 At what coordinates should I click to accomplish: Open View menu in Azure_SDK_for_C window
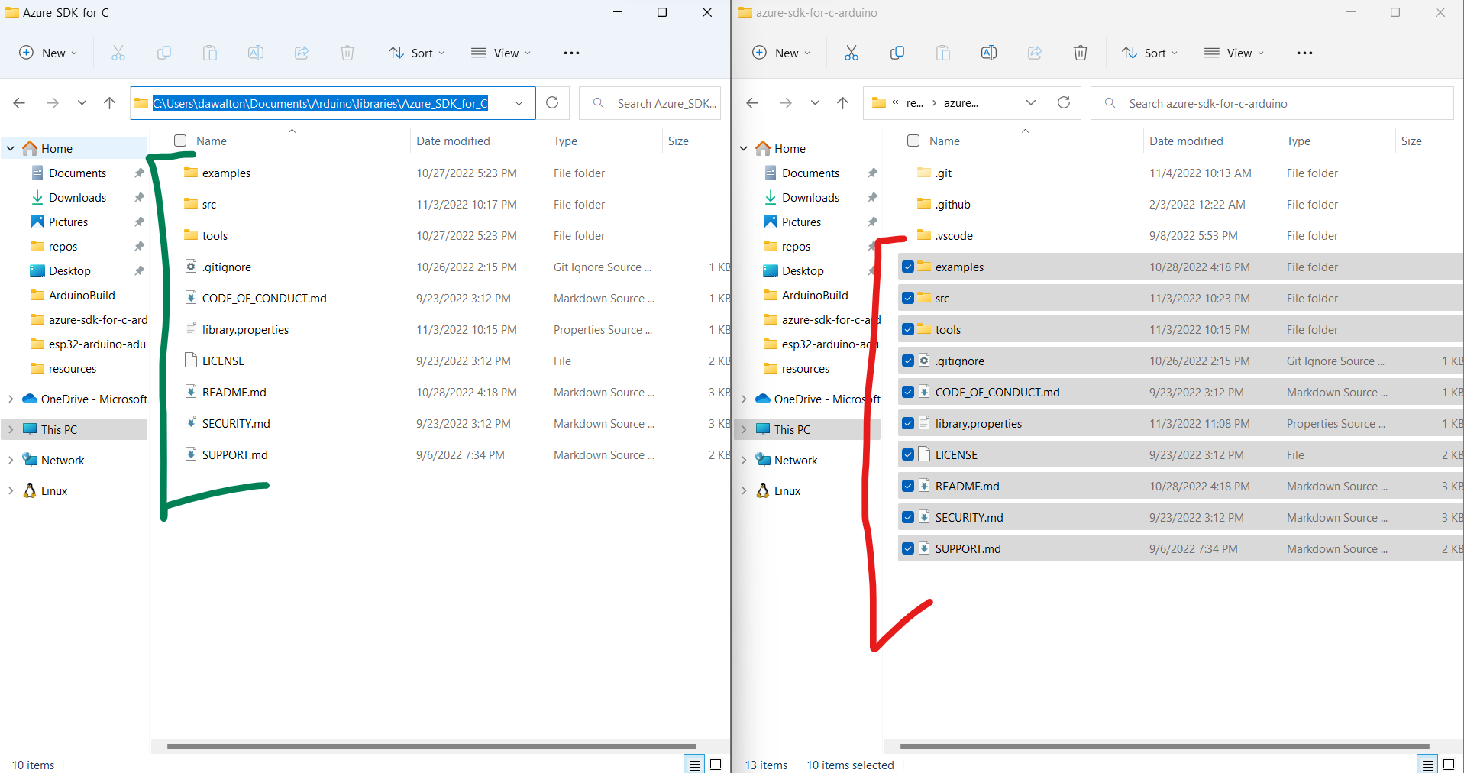pos(501,53)
